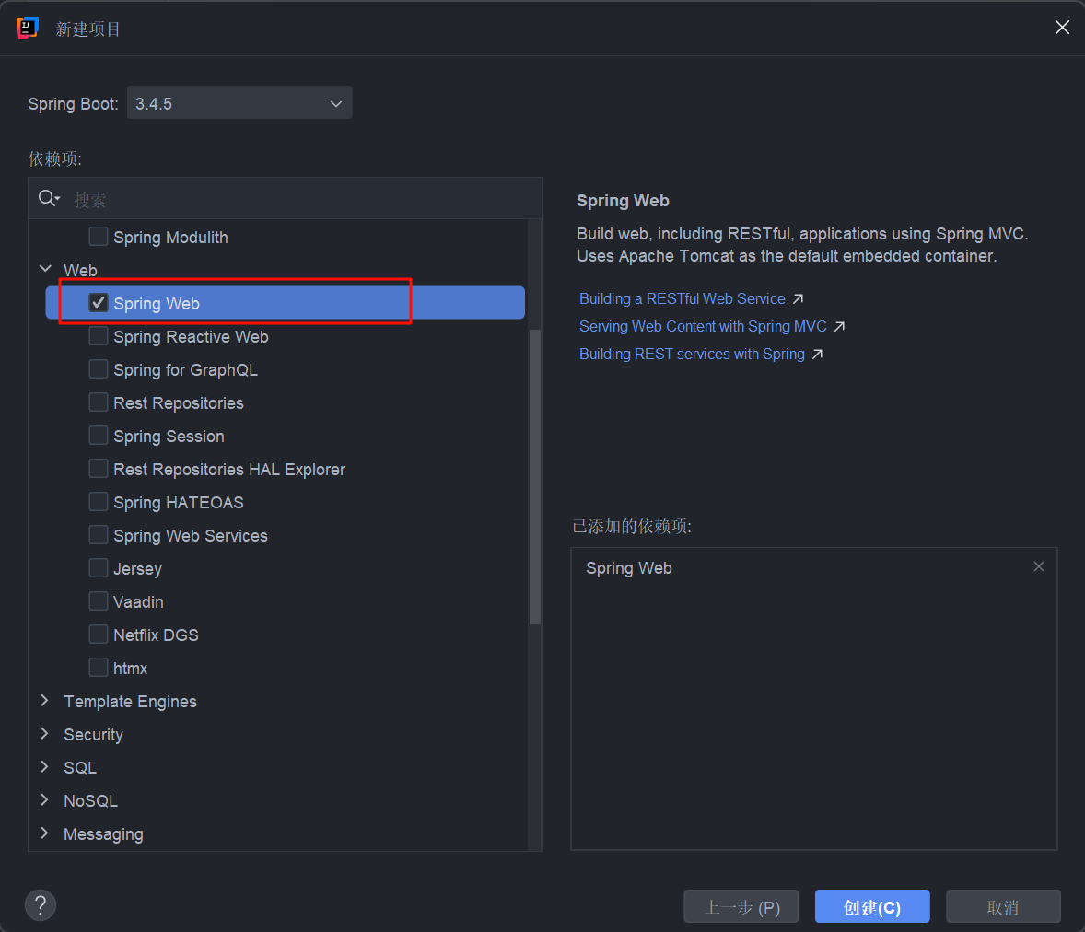This screenshot has width=1085, height=932.
Task: Expand the SQL category
Action: 45,766
